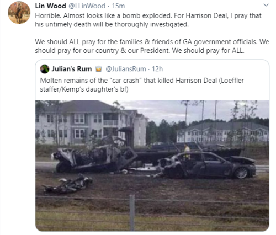276x235 pixels.
Task: Visit the @LLinWood handle
Action: point(87,6)
